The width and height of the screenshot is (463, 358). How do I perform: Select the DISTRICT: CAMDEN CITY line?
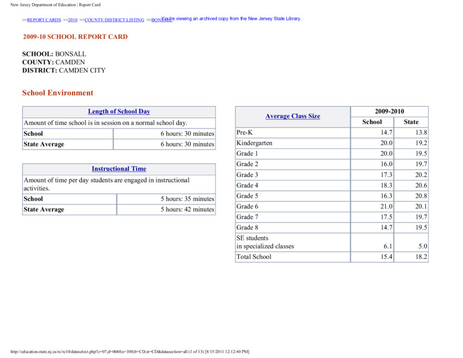point(64,70)
